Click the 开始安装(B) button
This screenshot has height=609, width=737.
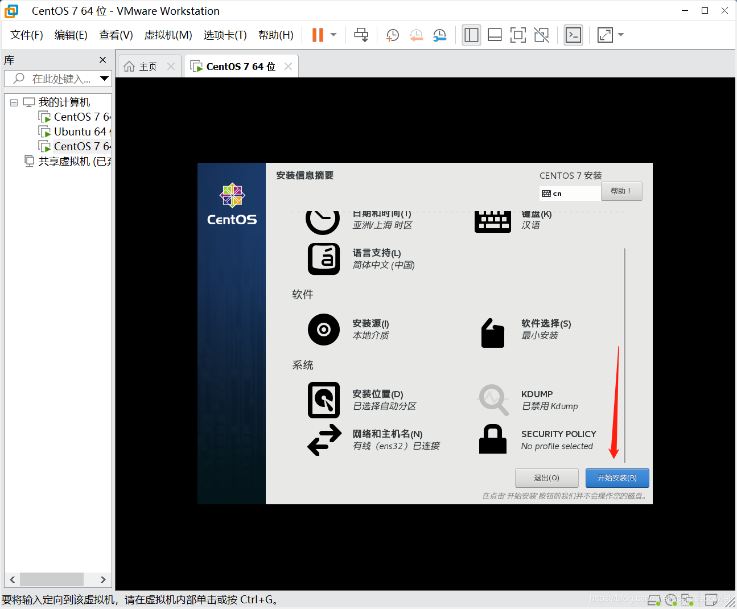pyautogui.click(x=617, y=478)
